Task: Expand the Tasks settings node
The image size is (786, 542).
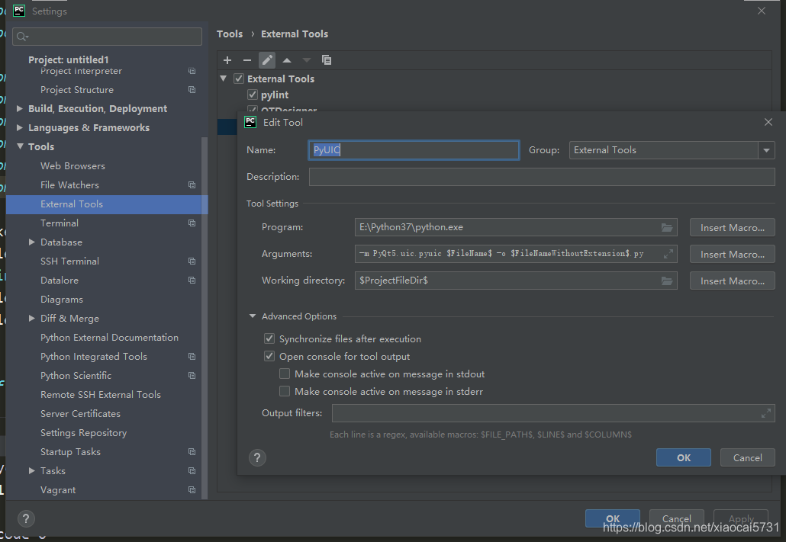Action: pyautogui.click(x=31, y=470)
